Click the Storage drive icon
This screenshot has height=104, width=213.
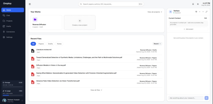(x=3, y=82)
